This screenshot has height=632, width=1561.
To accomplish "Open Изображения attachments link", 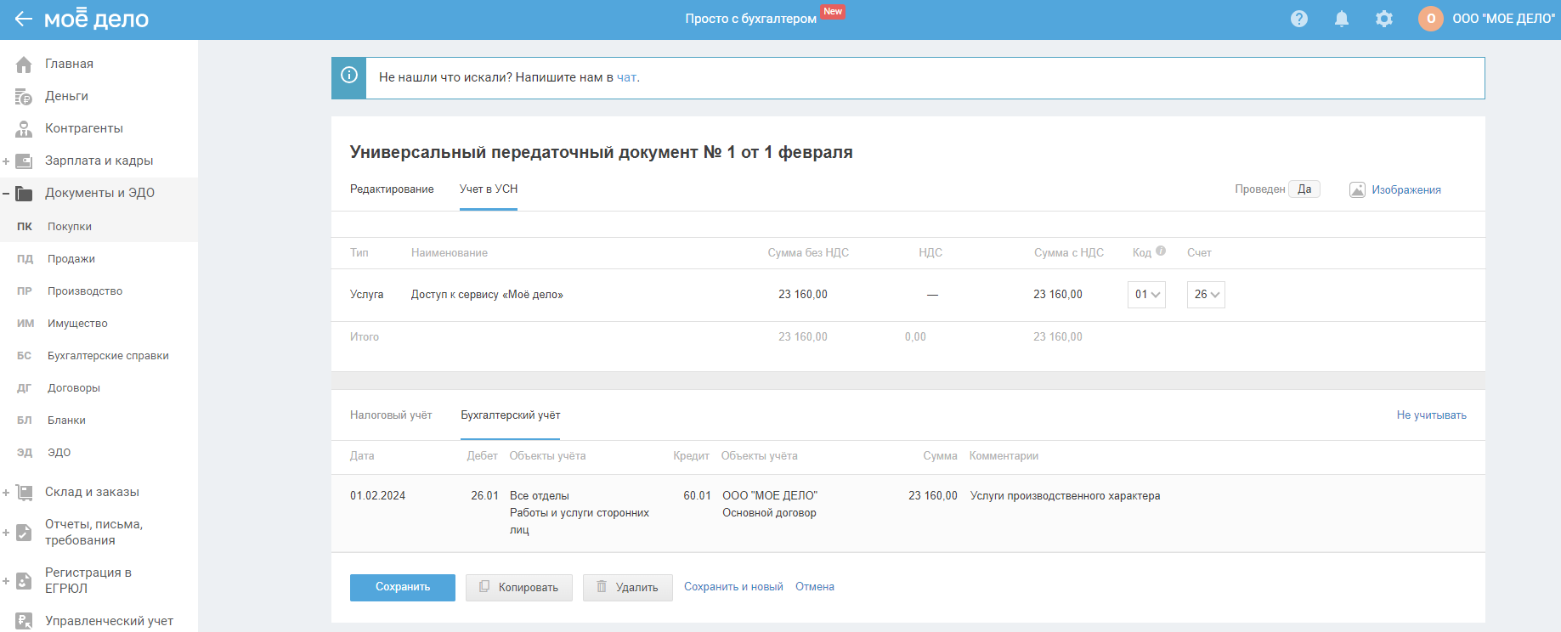I will (x=1405, y=190).
